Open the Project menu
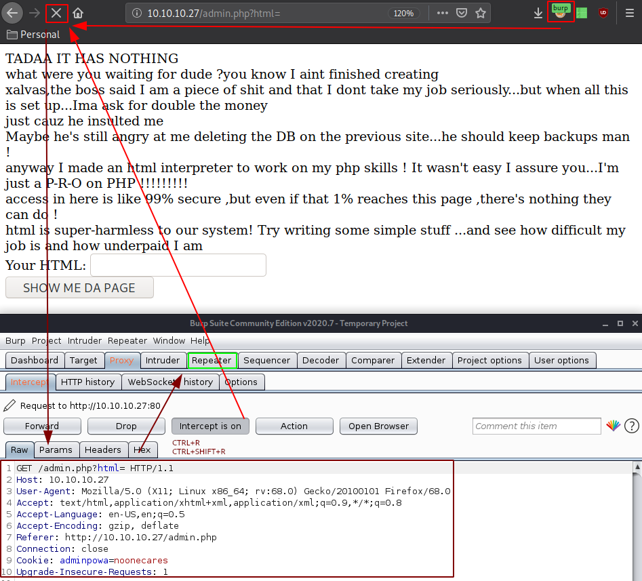Screen dimensions: 642x581 [46, 340]
